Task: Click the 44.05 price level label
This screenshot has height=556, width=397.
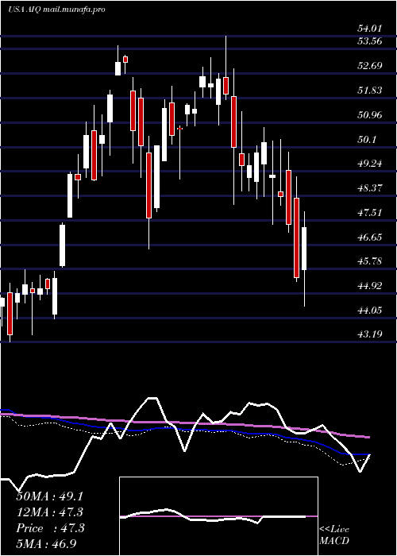Action: click(370, 311)
